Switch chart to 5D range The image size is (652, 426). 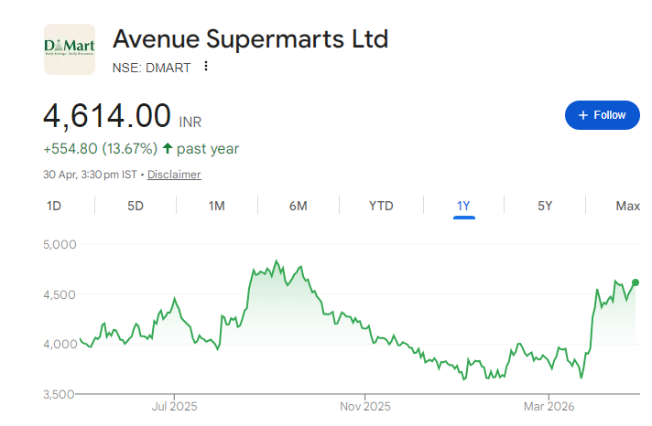[136, 206]
